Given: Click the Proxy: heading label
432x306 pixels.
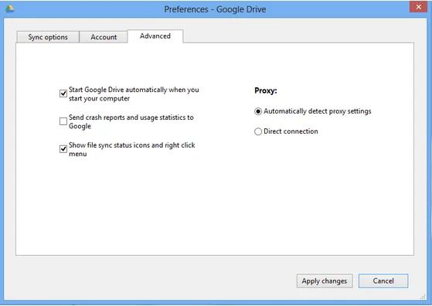Looking at the screenshot, I should (266, 90).
